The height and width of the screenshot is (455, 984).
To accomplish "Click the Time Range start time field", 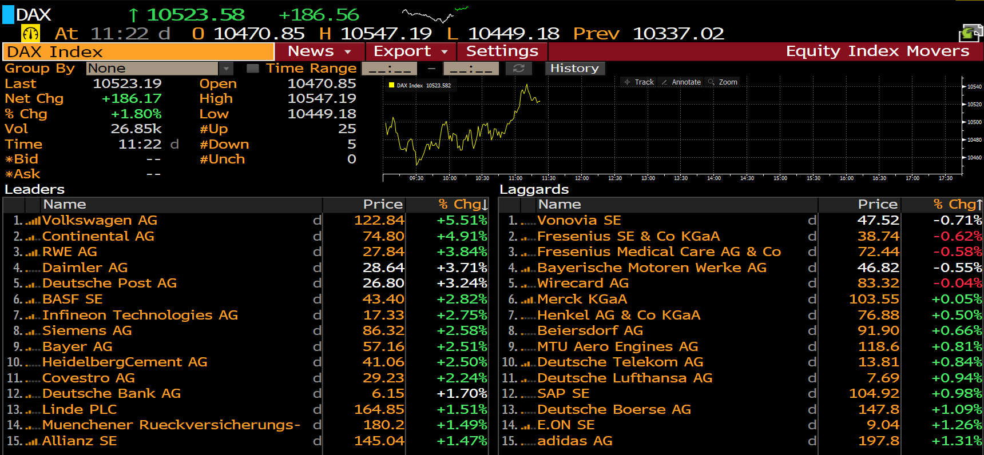I will (x=390, y=69).
